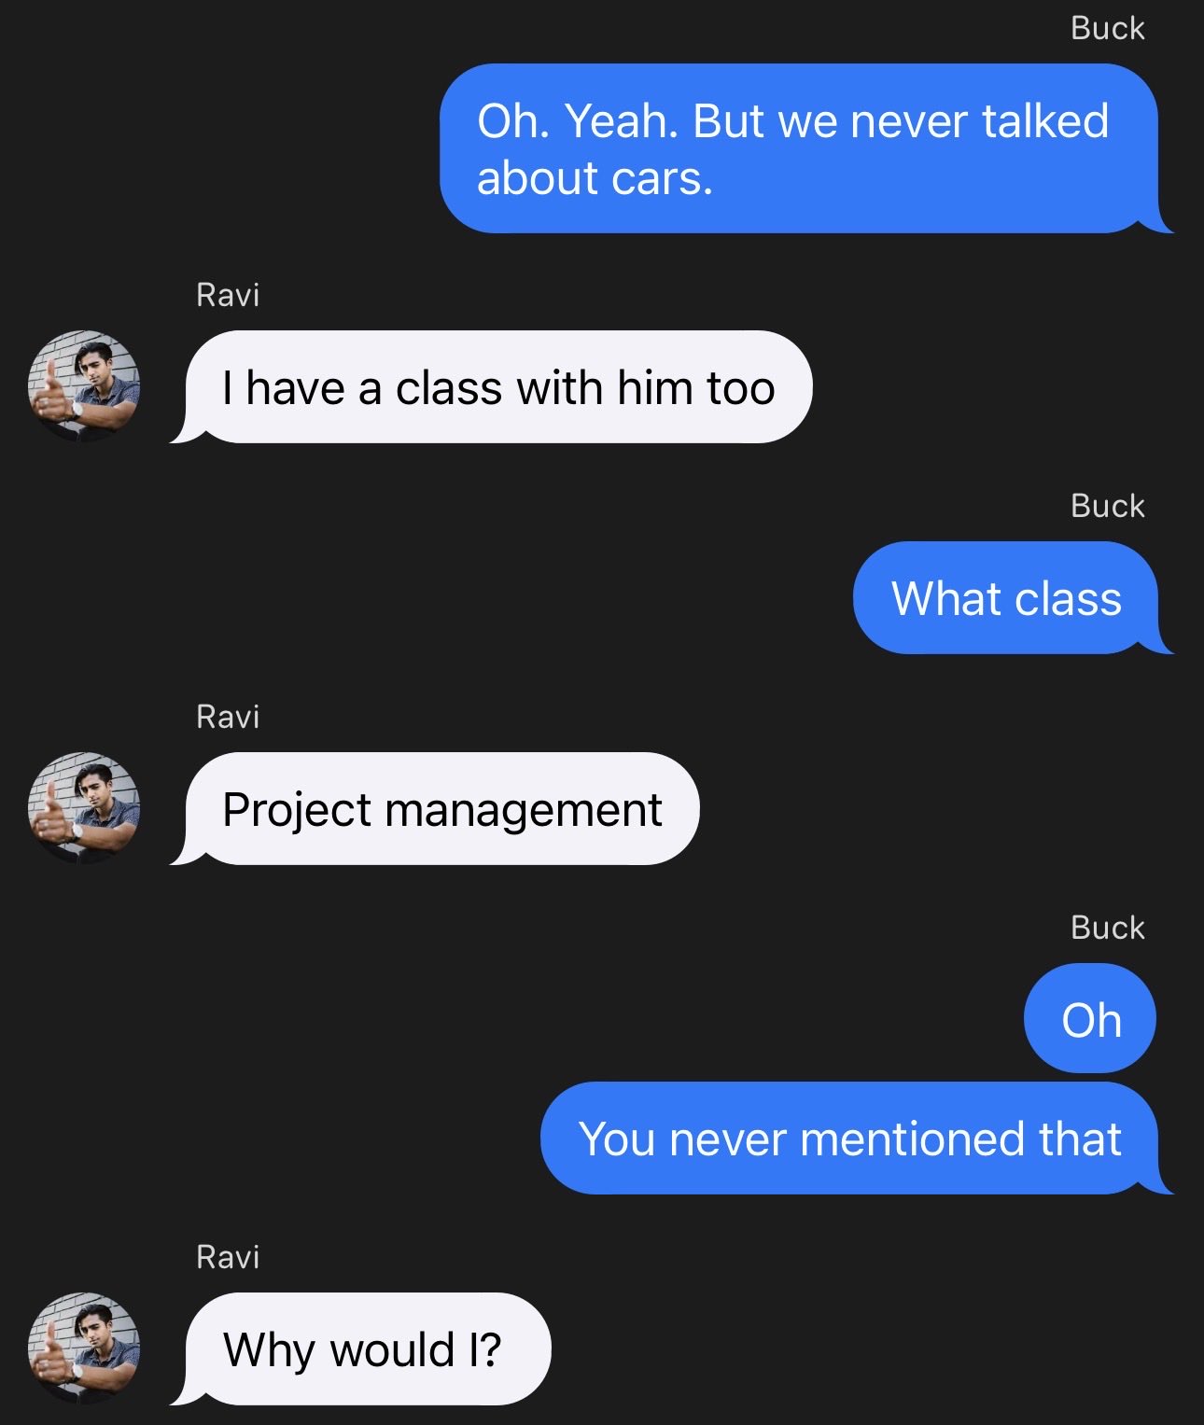Image resolution: width=1204 pixels, height=1425 pixels.
Task: Tap Ravi's avatar beside 'Project management'
Action: click(x=84, y=808)
